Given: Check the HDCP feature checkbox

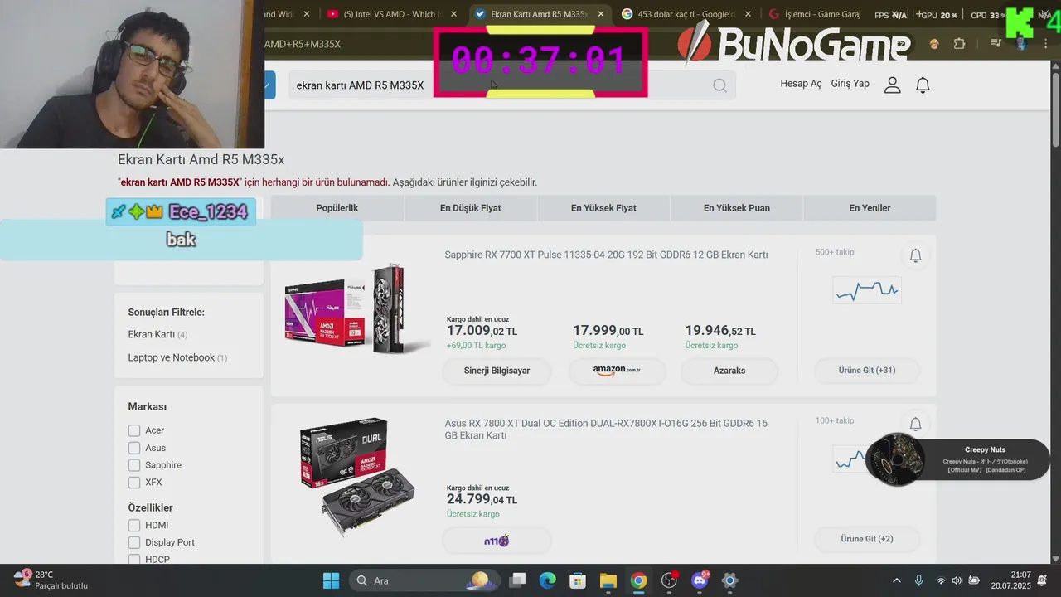Looking at the screenshot, I should pos(134,560).
